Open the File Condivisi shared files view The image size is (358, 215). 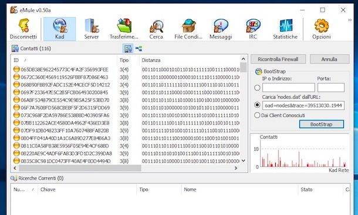pos(188,29)
